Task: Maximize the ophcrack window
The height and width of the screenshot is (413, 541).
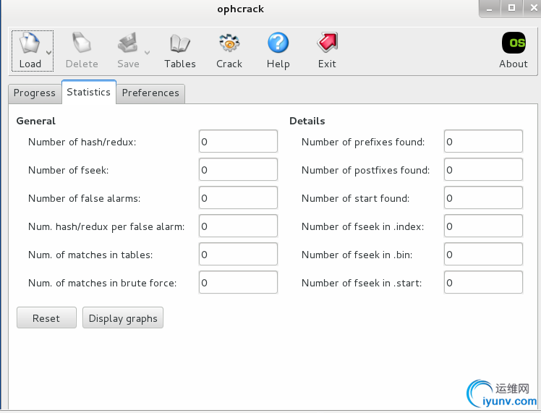Action: [511, 8]
